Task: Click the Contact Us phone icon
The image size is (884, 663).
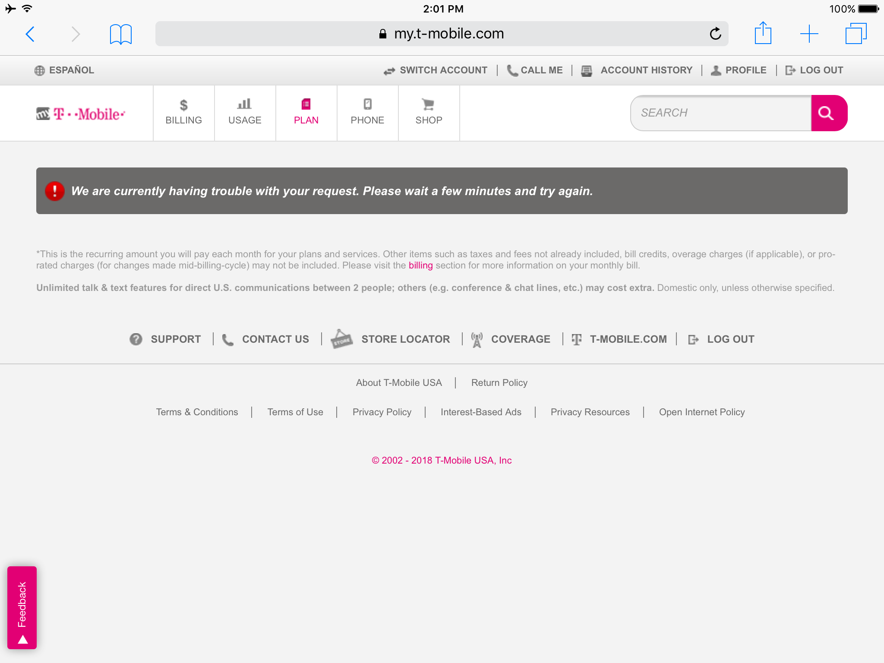Action: [x=227, y=340]
